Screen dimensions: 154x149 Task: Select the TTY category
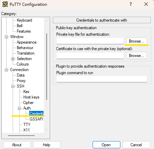click(27, 125)
